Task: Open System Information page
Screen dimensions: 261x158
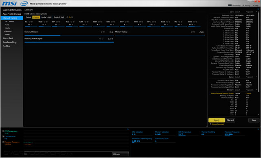Action: click(x=12, y=10)
